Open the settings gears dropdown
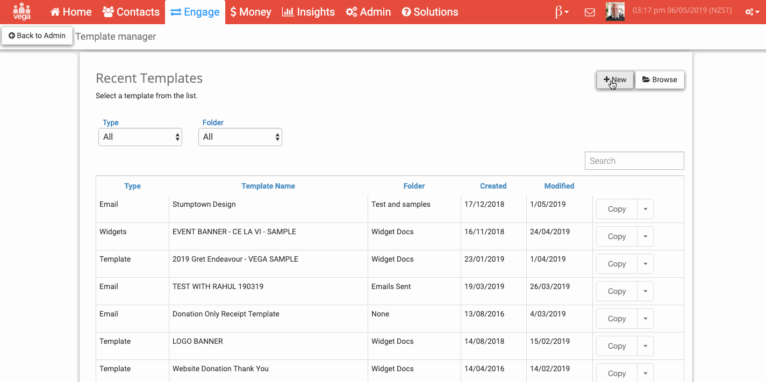Image resolution: width=766 pixels, height=382 pixels. click(752, 12)
